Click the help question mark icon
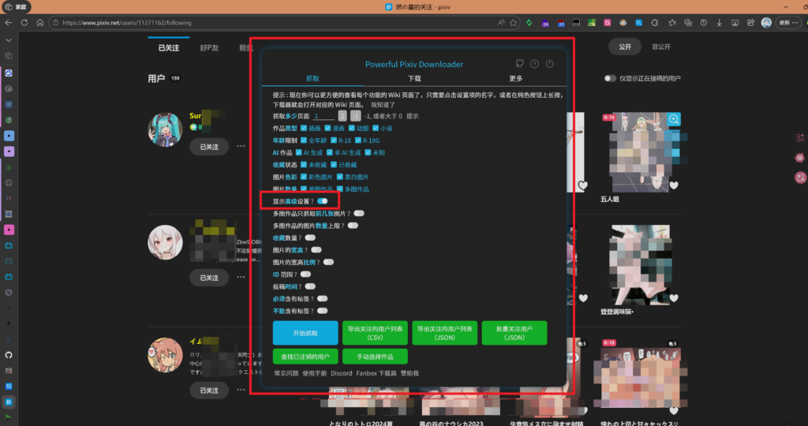The image size is (808, 426). point(535,64)
